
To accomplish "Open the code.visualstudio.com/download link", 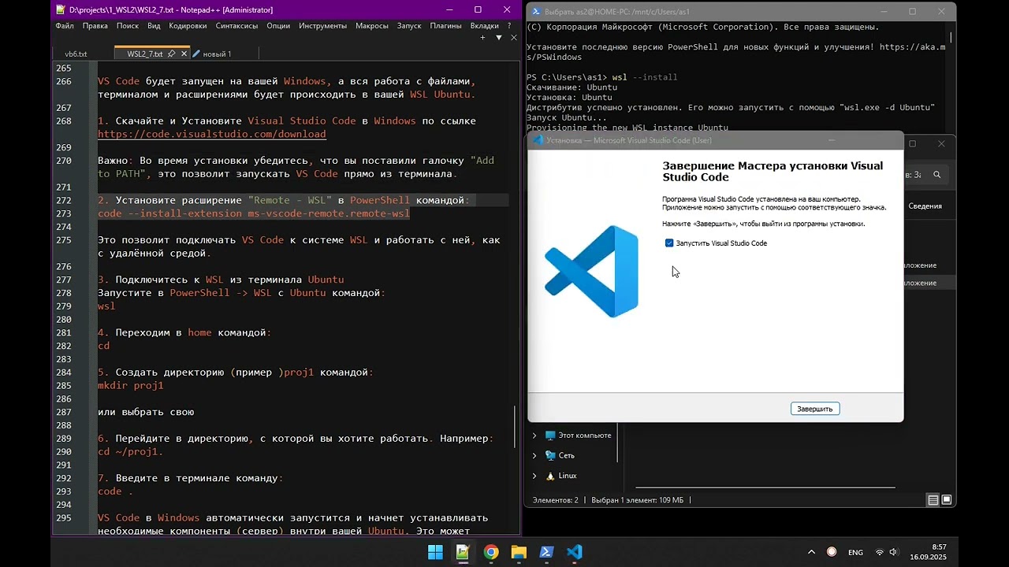I will [x=211, y=134].
